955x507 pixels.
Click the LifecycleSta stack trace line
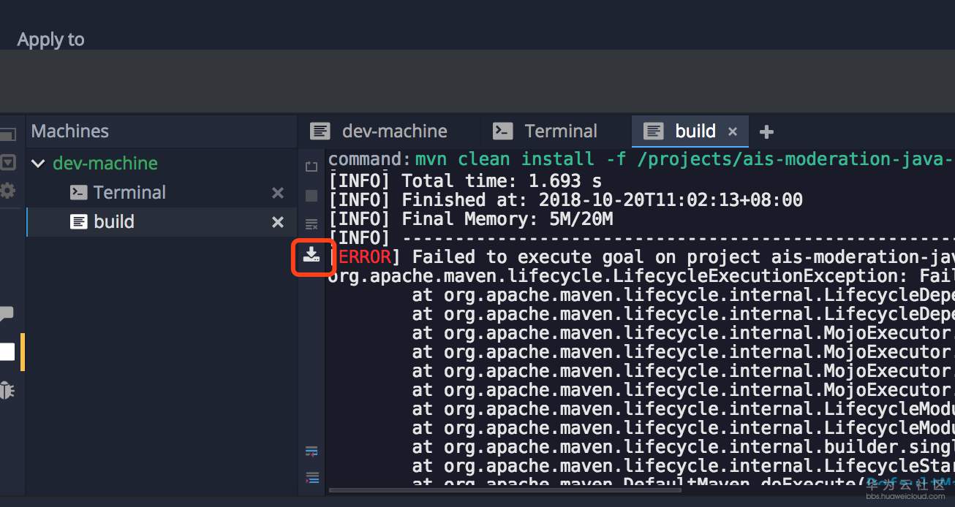point(683,466)
